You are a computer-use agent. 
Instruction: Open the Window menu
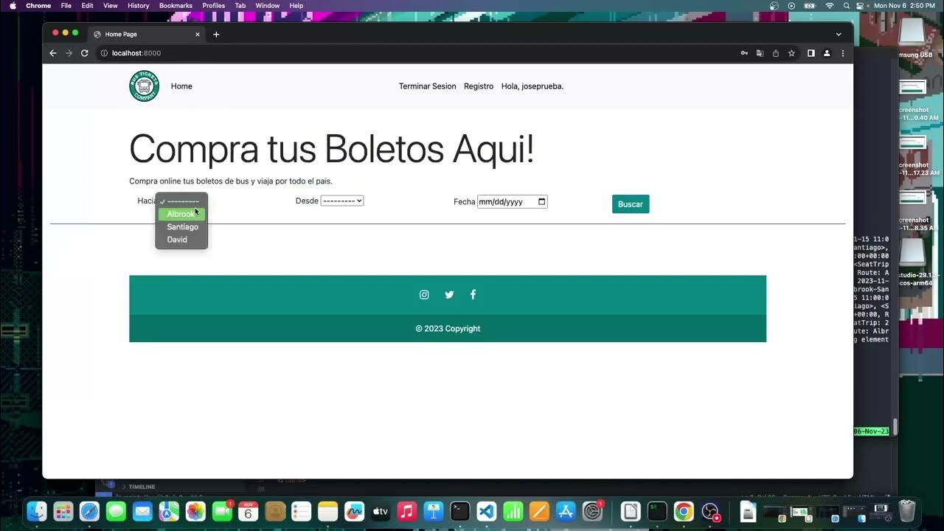coord(268,5)
